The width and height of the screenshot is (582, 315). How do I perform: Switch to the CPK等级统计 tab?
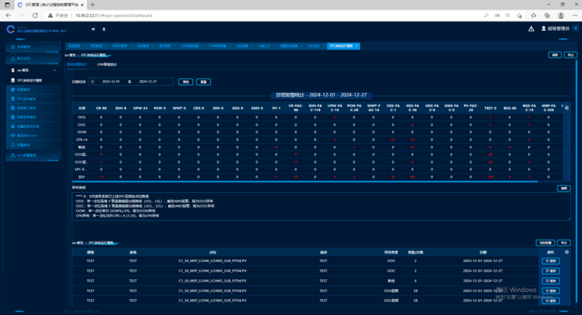(107, 64)
